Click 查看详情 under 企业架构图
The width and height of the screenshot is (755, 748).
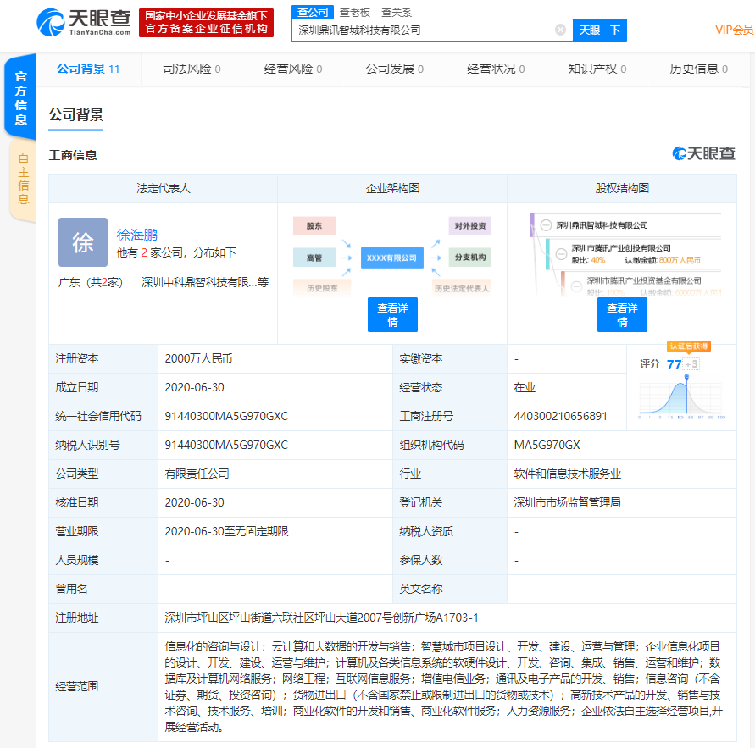(392, 315)
